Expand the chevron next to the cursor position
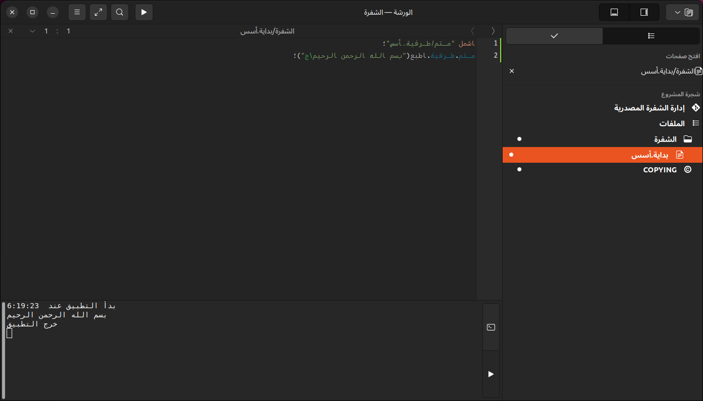This screenshot has height=401, width=703. pyautogui.click(x=32, y=31)
